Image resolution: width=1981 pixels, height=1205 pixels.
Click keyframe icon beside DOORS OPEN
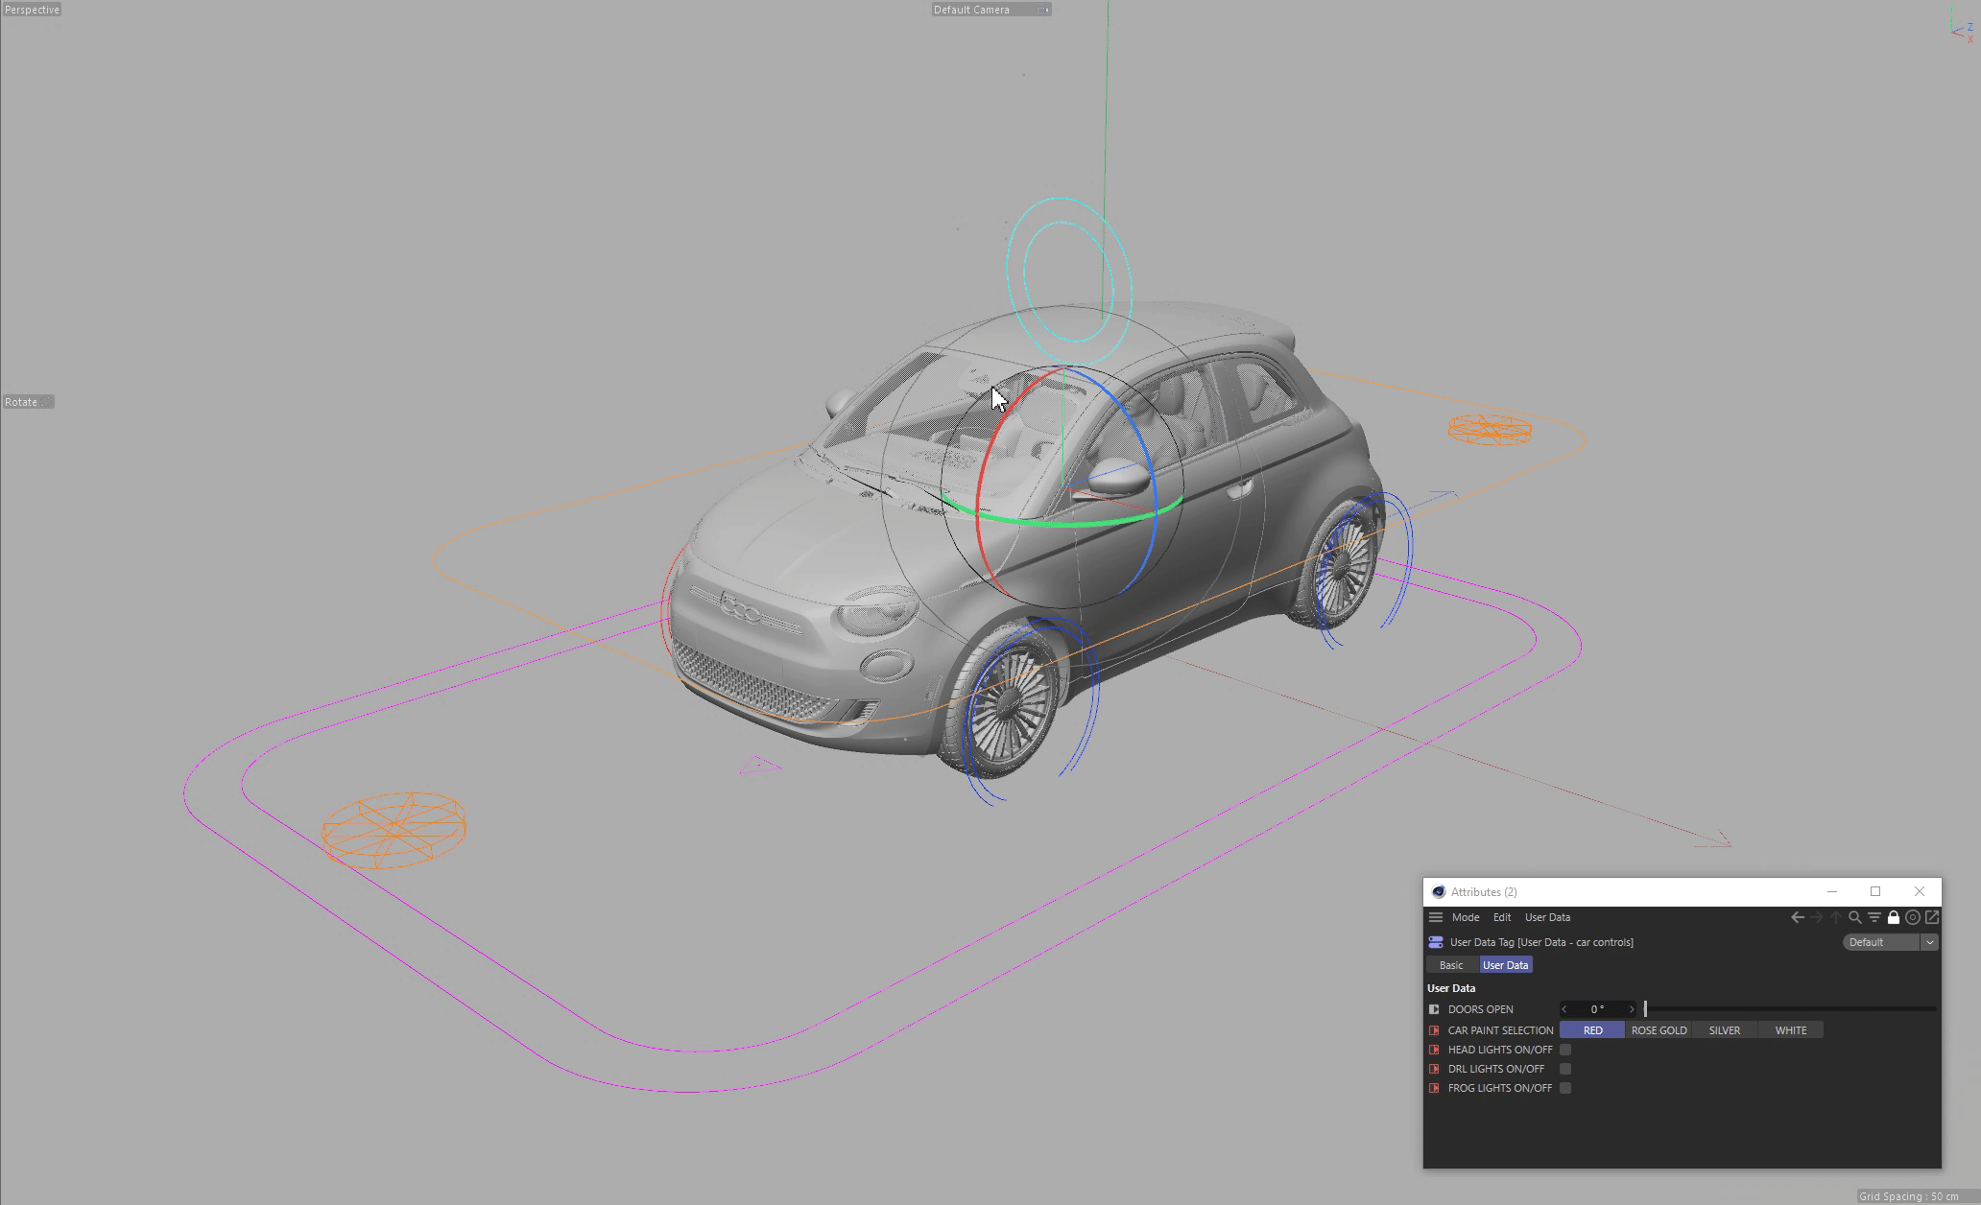point(1434,1009)
